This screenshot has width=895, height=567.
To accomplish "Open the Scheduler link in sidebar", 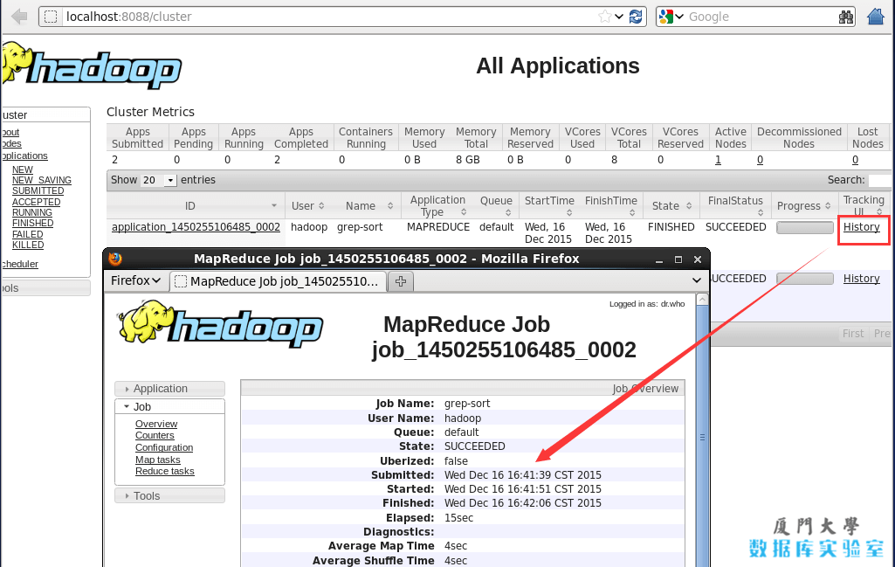I will pyautogui.click(x=20, y=265).
